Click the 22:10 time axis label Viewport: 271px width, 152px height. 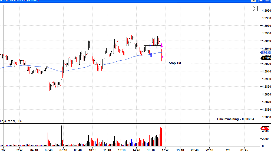tap(209, 150)
